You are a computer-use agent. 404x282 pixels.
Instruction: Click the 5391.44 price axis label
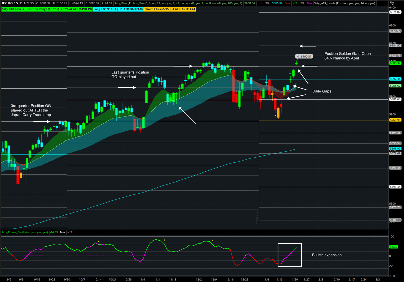tap(395, 187)
